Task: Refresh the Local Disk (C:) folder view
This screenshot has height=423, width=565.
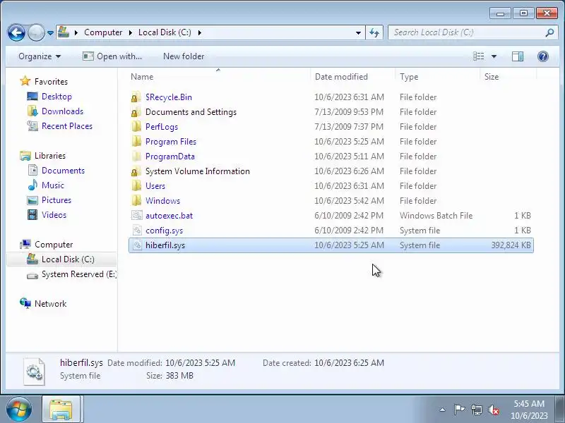Action: pos(374,32)
